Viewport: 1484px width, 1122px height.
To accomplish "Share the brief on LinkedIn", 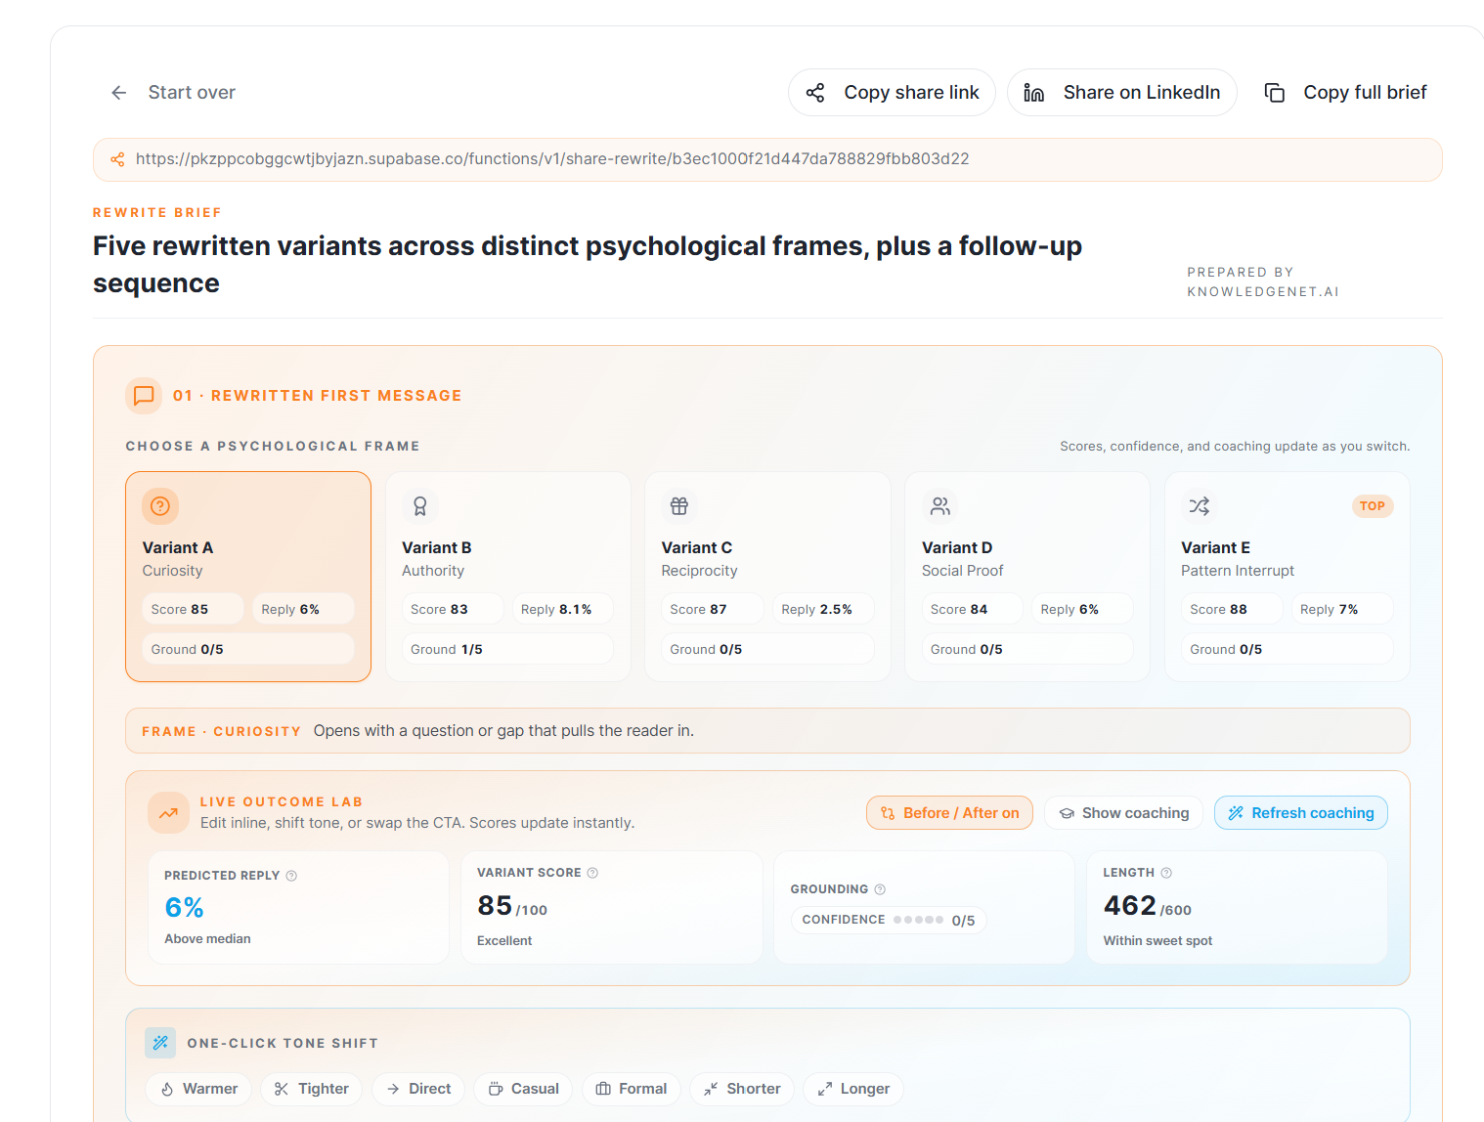I will [x=1122, y=93].
